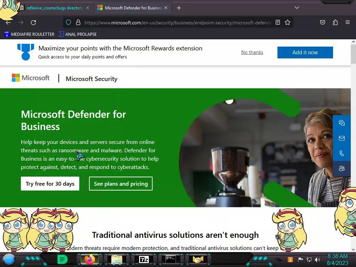Open the chat with sales icon

341,123
